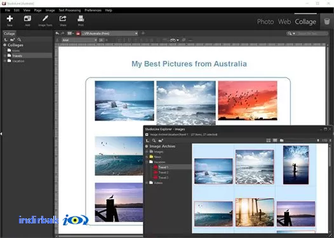Open the Image menu
The height and width of the screenshot is (238, 334).
click(50, 10)
